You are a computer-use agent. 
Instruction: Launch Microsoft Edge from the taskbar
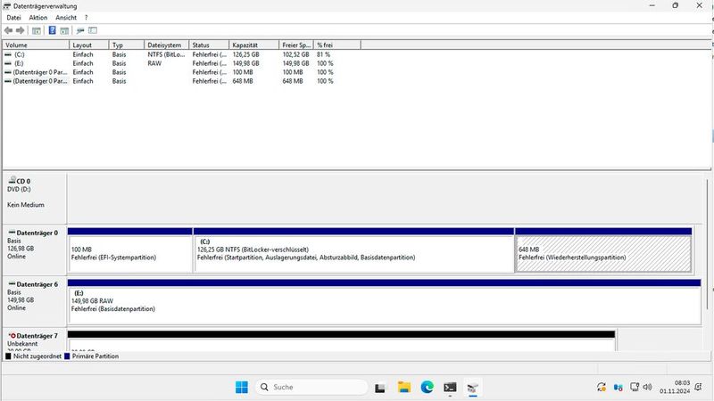point(428,387)
